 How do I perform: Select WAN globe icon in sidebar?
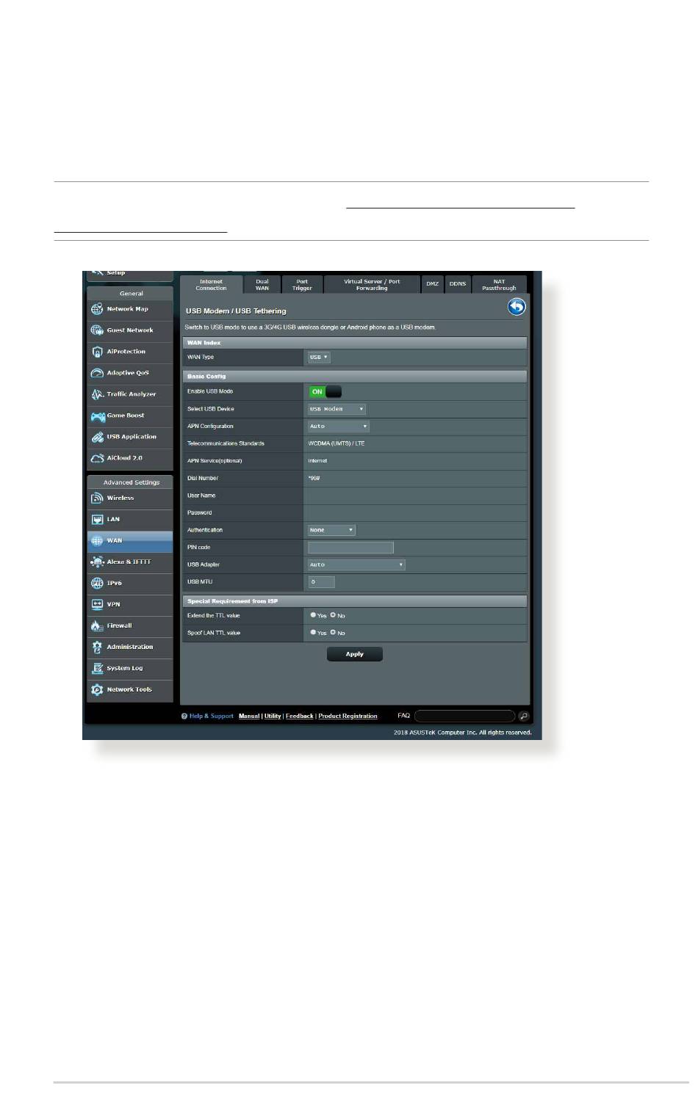pos(97,541)
